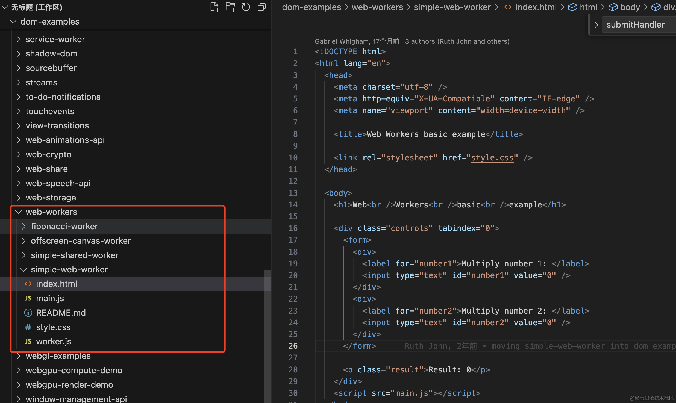Viewport: 676px width, 403px height.
Task: Select the body breadcrumb segment
Action: [630, 7]
